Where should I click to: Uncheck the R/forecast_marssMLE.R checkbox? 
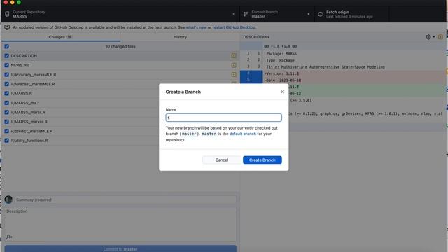coord(6,84)
